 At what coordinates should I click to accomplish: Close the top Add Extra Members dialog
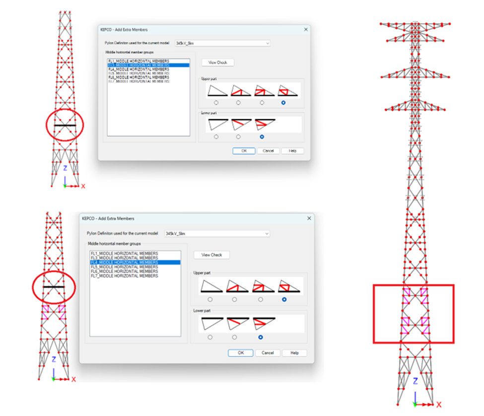(x=305, y=29)
